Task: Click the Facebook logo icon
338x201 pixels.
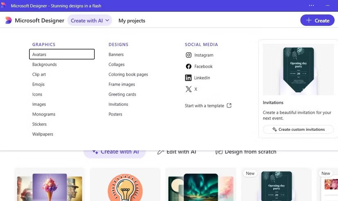Action: click(188, 67)
